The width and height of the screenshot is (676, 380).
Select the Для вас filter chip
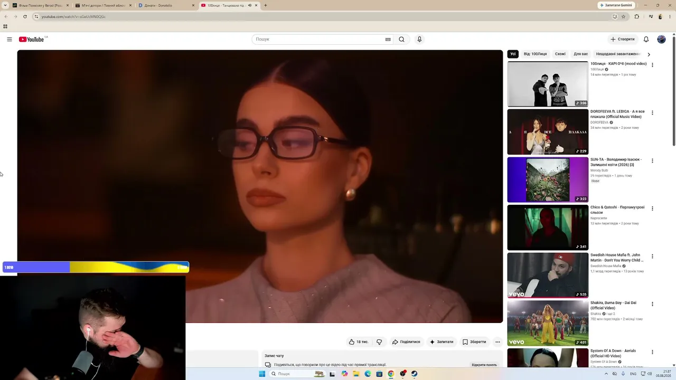tap(581, 54)
